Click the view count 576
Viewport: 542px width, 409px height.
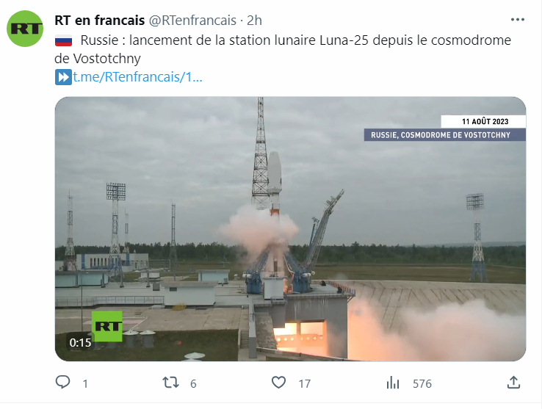[422, 384]
